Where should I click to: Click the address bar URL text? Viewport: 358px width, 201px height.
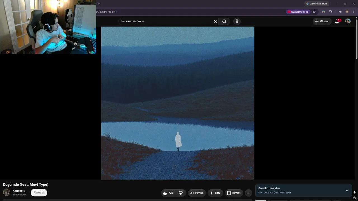pos(107,12)
